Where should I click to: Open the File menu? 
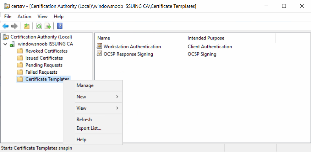[x=8, y=16]
